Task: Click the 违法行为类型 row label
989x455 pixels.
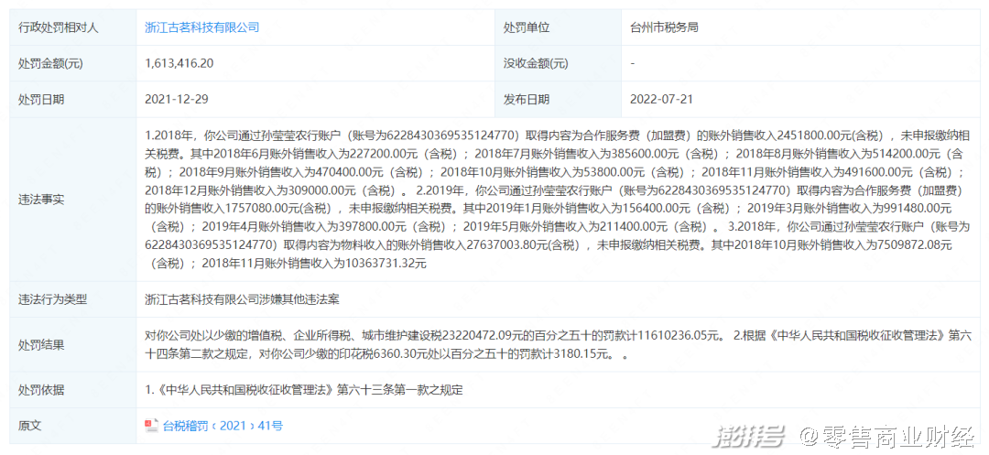Action: point(52,299)
